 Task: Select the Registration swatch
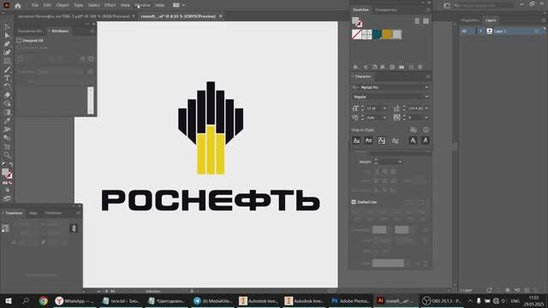[366, 34]
